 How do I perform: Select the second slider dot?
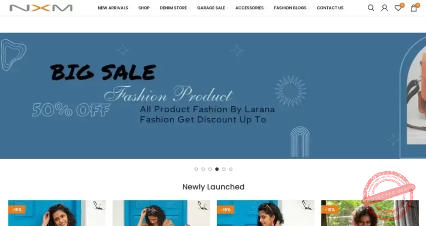(x=203, y=169)
